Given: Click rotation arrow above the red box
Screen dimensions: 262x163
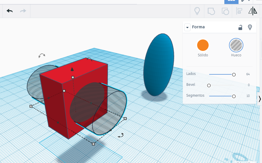Looking at the screenshot, I should click(89, 59).
